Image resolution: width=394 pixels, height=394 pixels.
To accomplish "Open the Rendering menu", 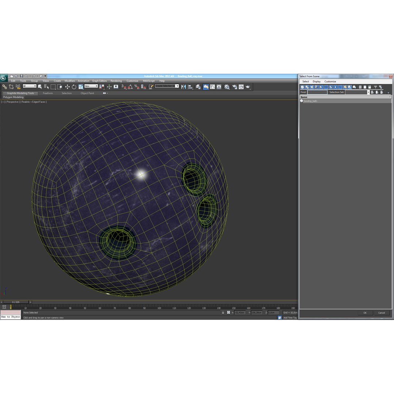I will point(116,81).
